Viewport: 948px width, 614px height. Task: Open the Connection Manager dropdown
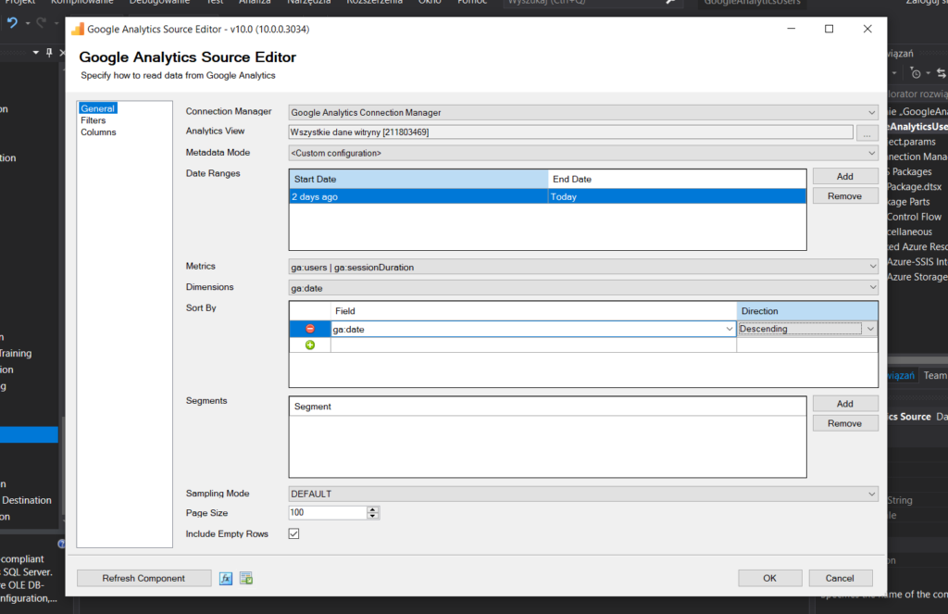pos(871,112)
